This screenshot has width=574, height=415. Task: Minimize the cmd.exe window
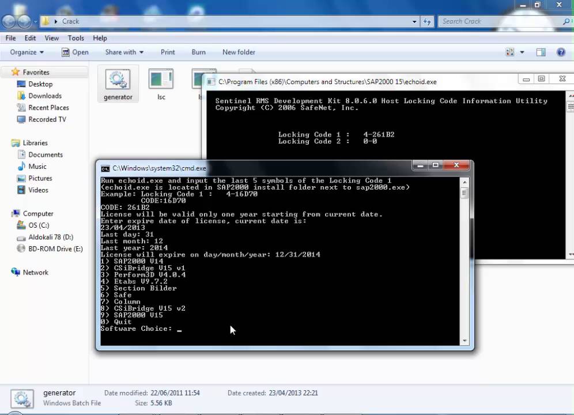tap(420, 165)
